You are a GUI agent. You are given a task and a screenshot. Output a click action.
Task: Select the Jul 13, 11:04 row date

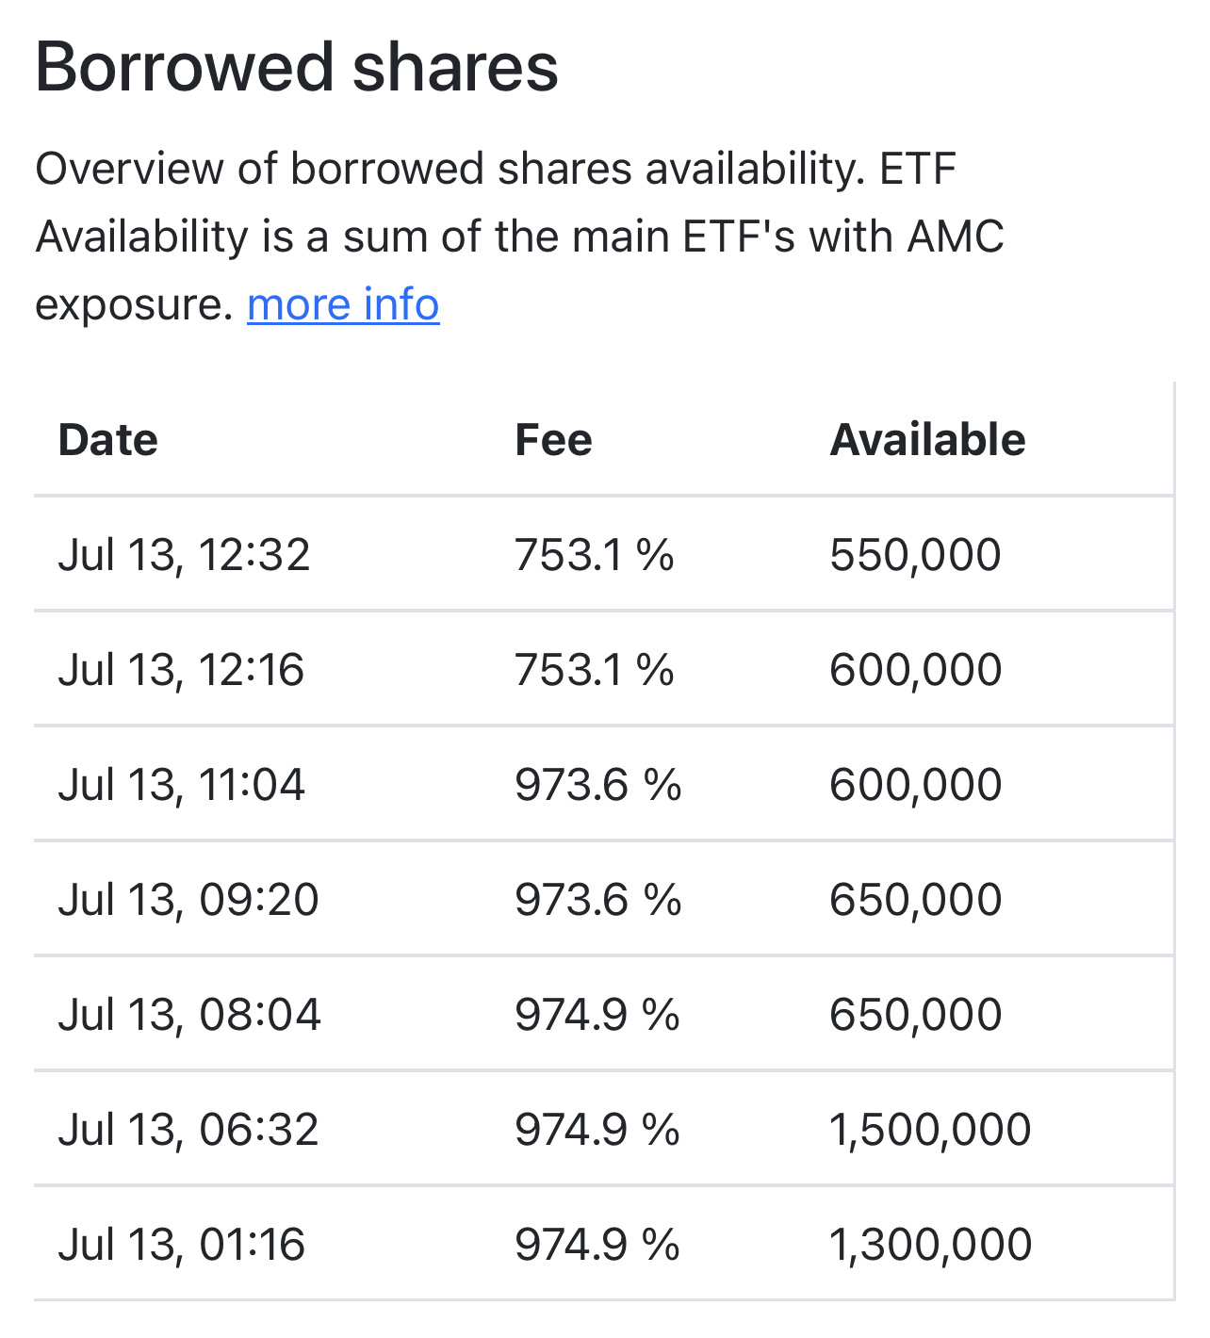181,784
